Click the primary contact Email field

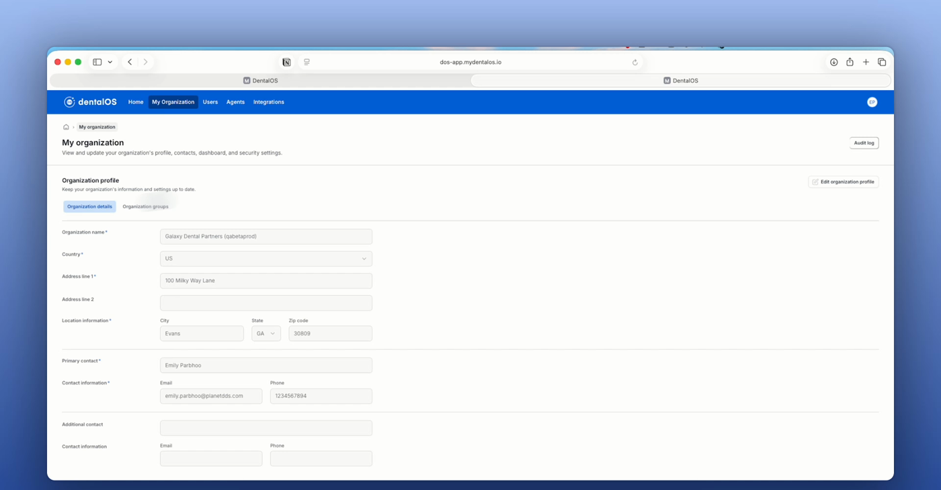pos(211,396)
